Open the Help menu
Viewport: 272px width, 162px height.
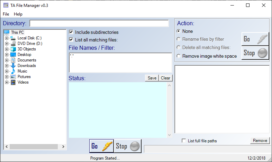click(18, 14)
